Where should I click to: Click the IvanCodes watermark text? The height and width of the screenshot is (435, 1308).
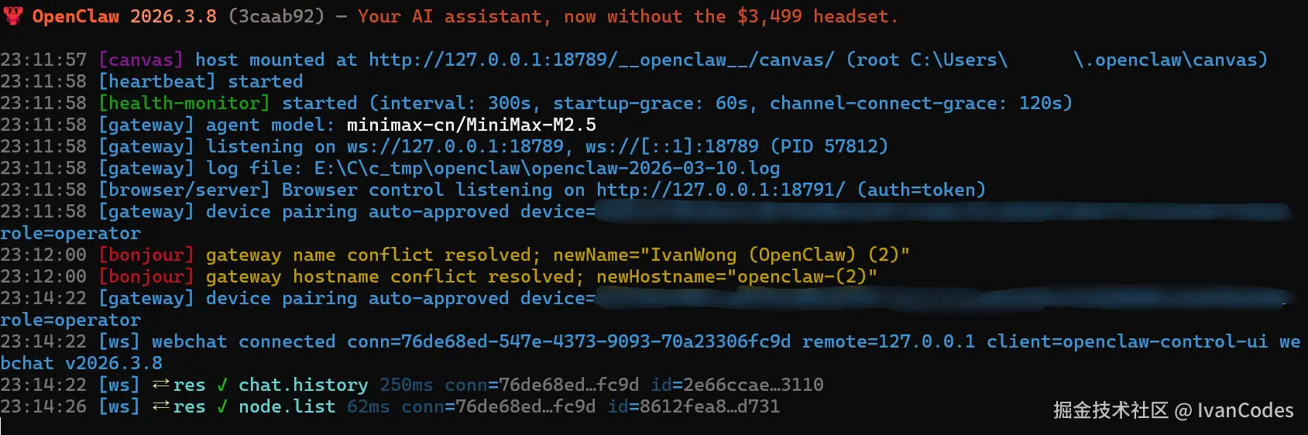(1244, 410)
